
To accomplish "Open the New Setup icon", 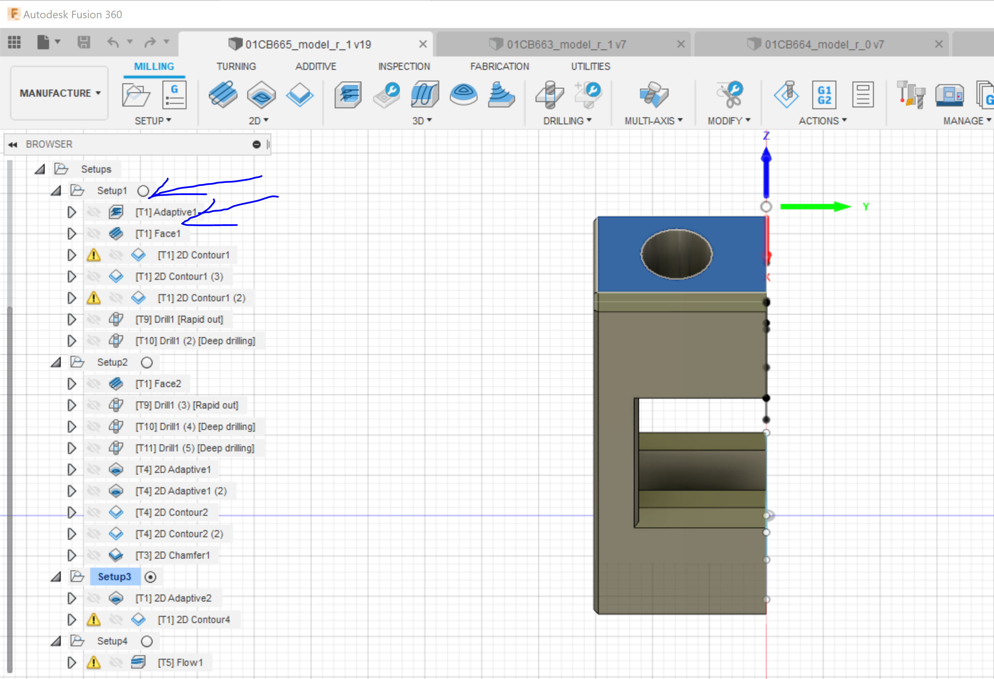I will pyautogui.click(x=136, y=95).
